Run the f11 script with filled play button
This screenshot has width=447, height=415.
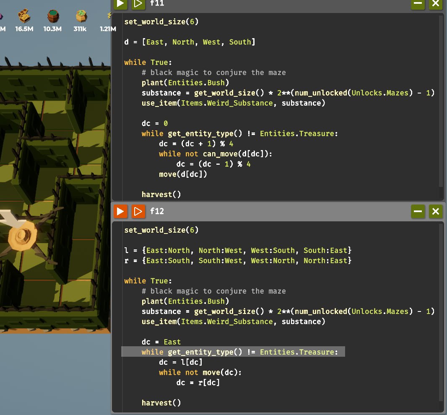tap(120, 4)
